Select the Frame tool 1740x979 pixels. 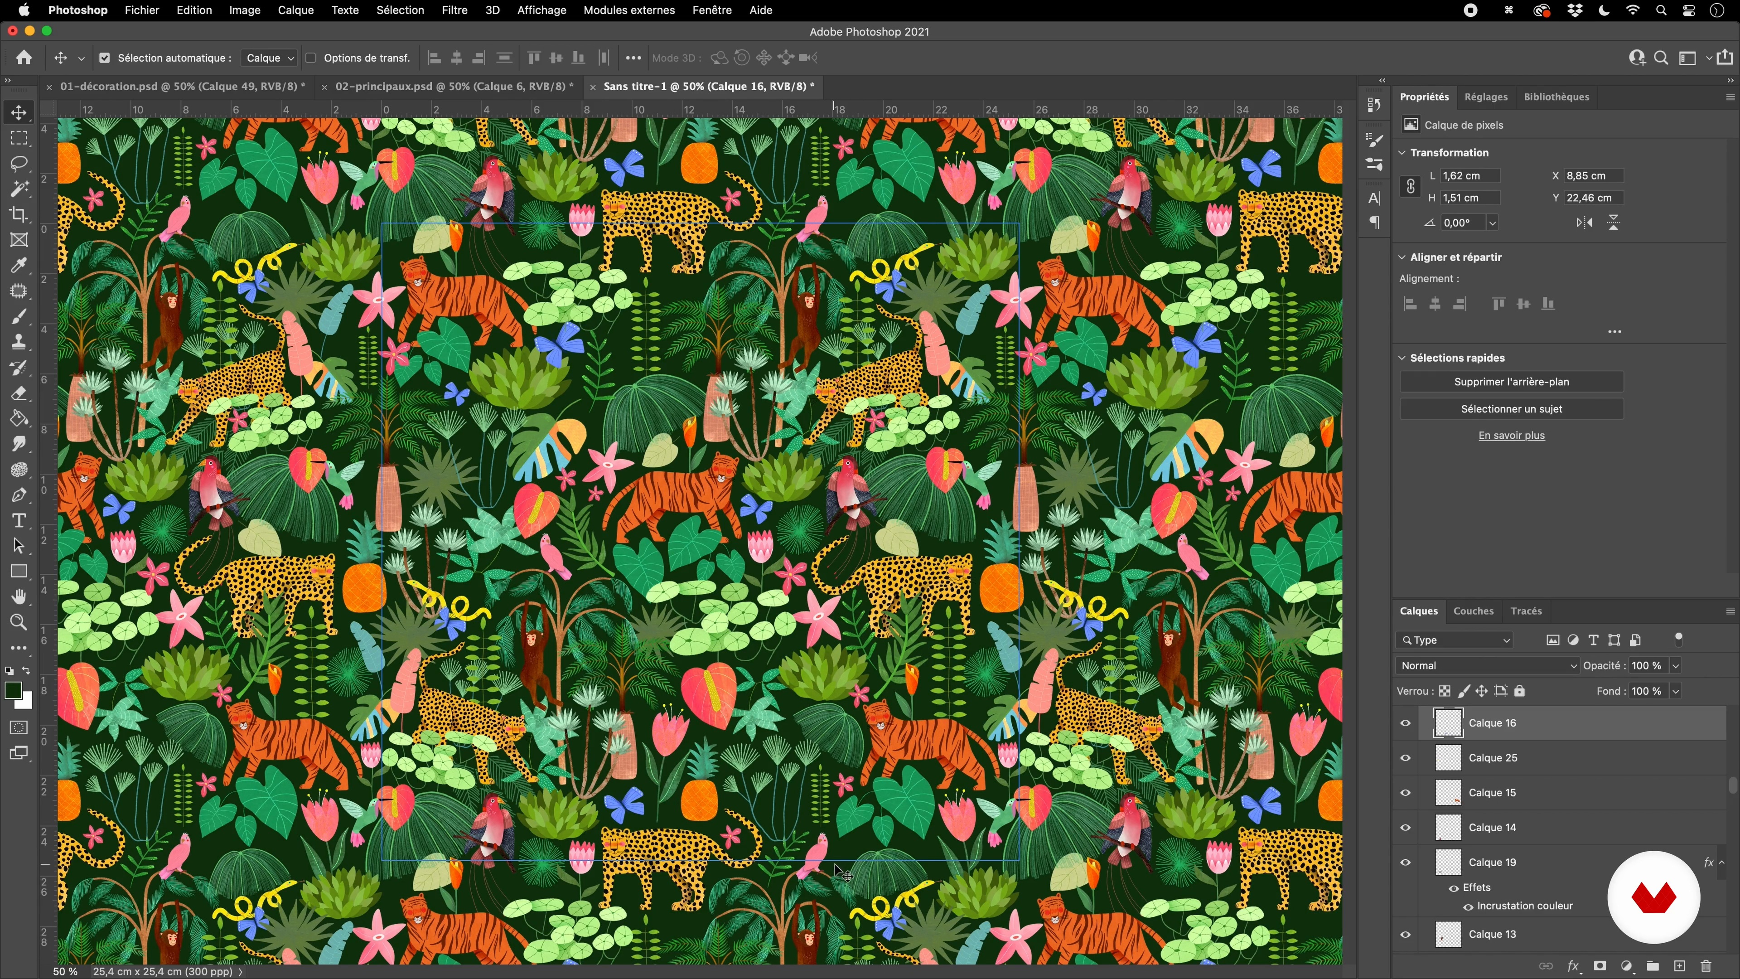[x=19, y=240]
